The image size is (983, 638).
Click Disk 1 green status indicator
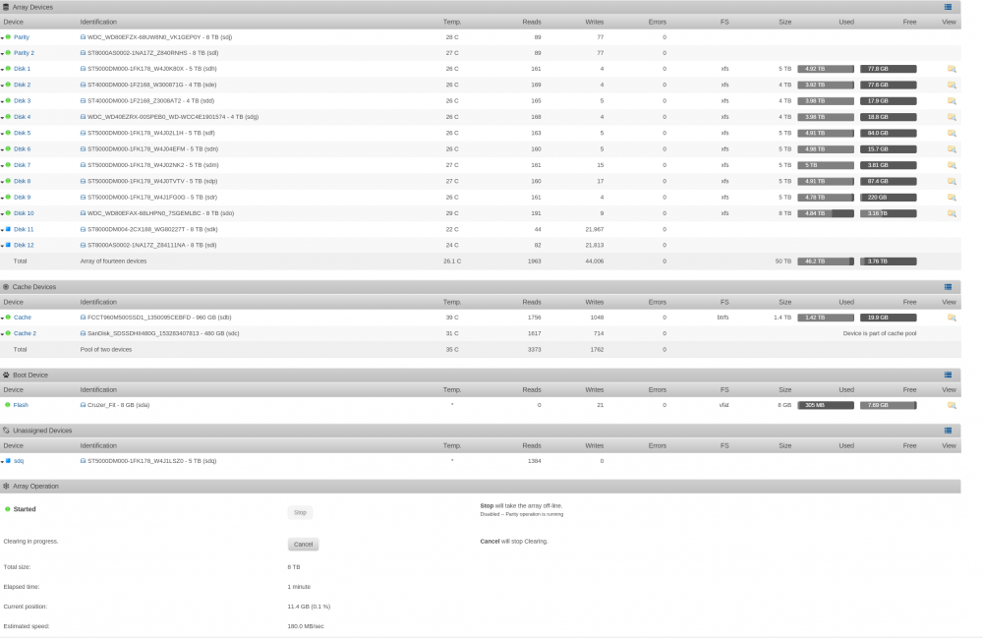click(x=8, y=68)
